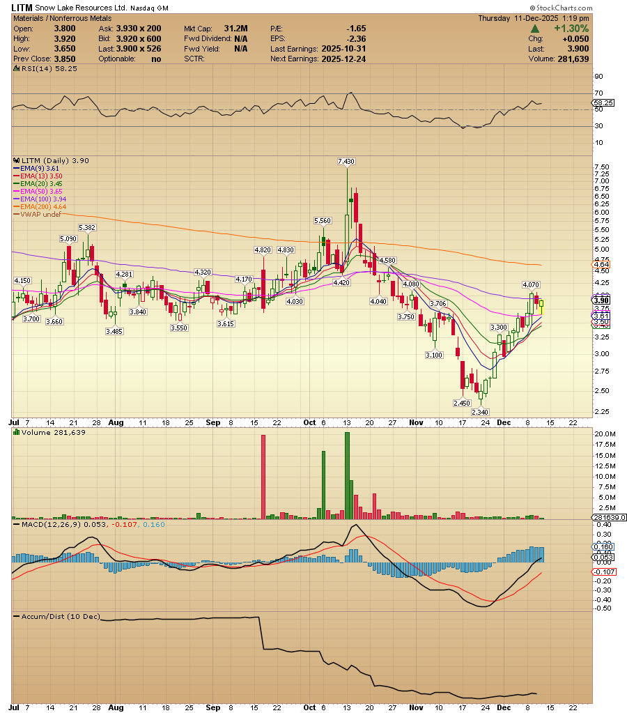627x713 pixels.
Task: Click the Bid quote 3.920 x 600
Action: (x=139, y=38)
